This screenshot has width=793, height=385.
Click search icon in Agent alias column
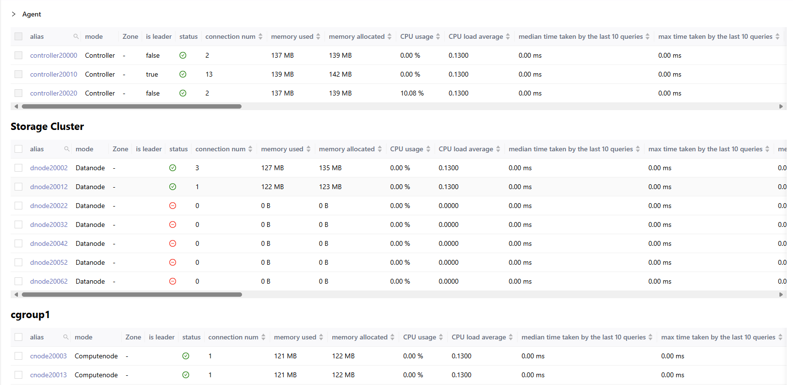76,36
